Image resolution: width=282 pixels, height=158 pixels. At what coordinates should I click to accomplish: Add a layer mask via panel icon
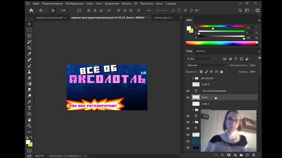point(229,155)
